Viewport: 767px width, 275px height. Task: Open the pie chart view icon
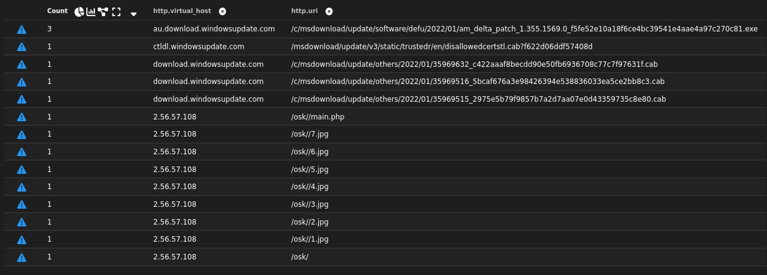coord(79,12)
